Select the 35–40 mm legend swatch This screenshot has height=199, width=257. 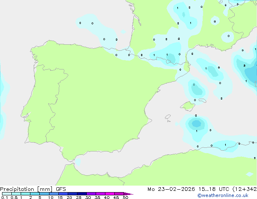(x=101, y=194)
